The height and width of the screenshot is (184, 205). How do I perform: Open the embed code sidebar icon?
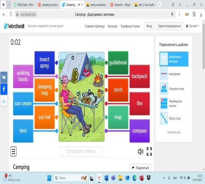click(4, 101)
